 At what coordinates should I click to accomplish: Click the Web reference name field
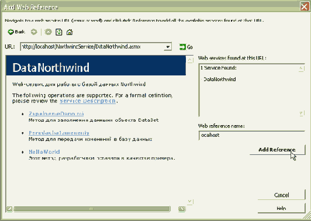pyautogui.click(x=251, y=135)
